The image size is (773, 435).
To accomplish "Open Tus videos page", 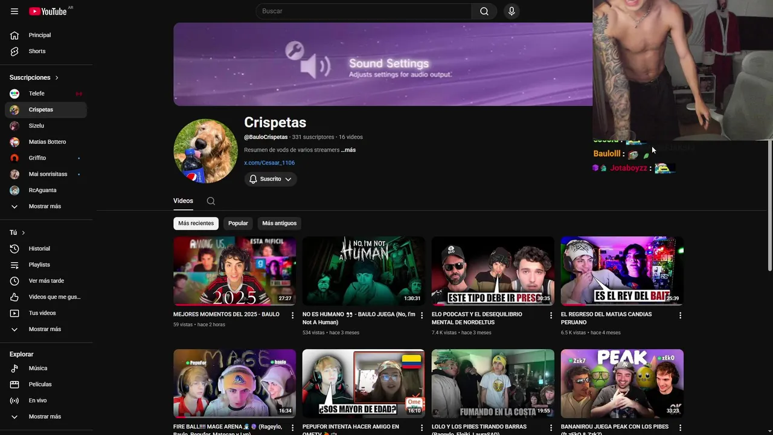I will 46,313.
